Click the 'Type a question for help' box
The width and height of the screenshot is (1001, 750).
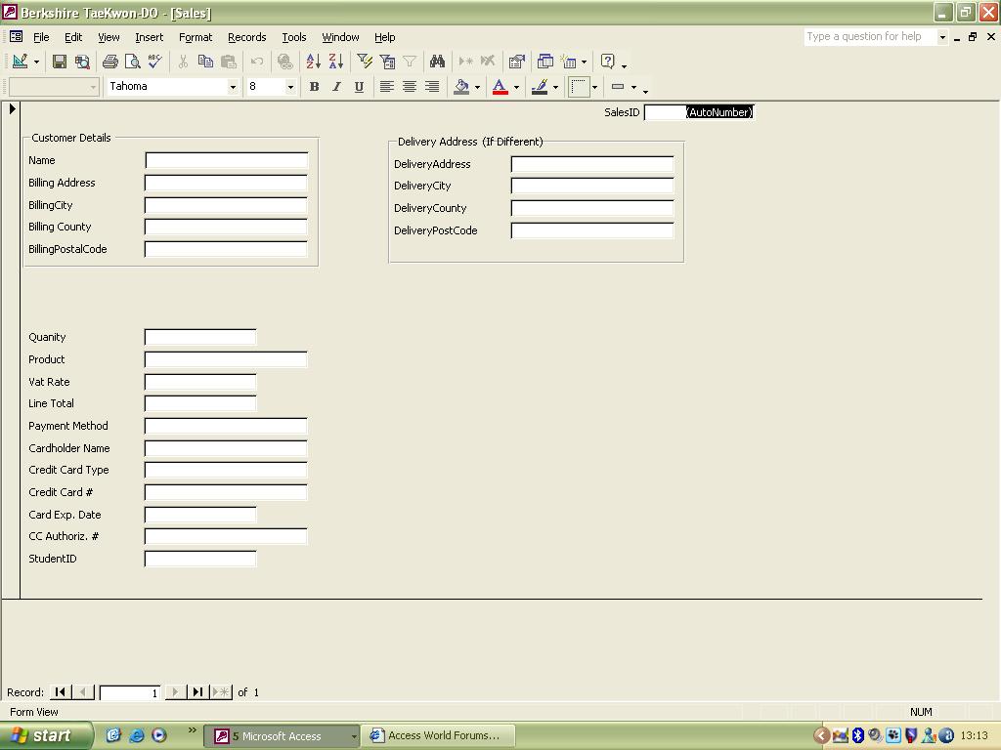click(870, 37)
